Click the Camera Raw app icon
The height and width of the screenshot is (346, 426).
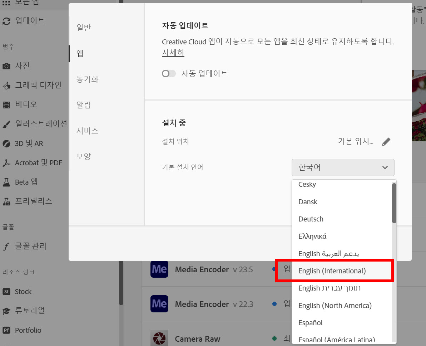click(x=159, y=338)
